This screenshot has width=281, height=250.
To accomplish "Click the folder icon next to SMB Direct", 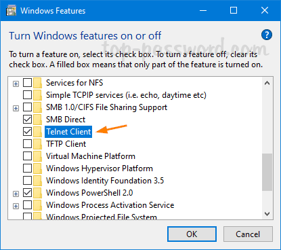I will click(37, 120).
